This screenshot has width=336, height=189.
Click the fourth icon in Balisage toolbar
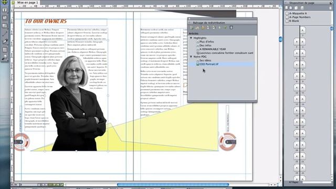208,28
